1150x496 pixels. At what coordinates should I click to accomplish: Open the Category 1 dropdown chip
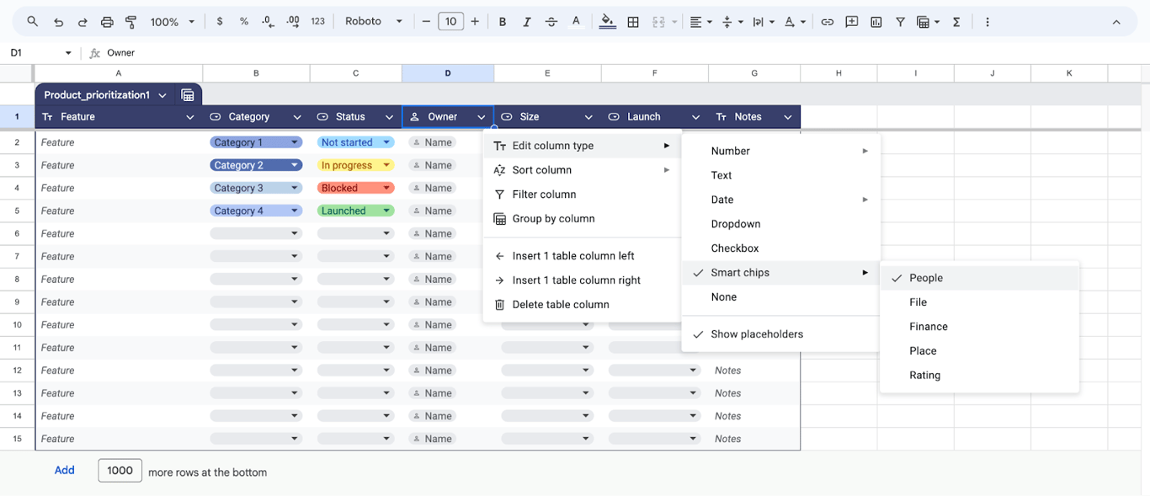pos(256,142)
